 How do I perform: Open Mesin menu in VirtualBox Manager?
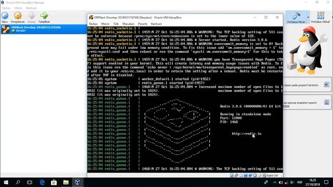coord(18,8)
